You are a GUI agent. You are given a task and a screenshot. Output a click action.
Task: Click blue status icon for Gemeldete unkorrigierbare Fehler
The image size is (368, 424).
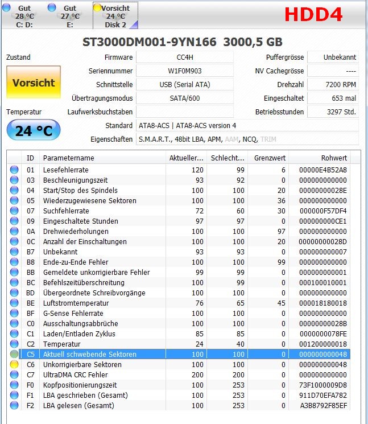14,272
